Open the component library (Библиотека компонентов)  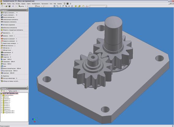(9, 28)
